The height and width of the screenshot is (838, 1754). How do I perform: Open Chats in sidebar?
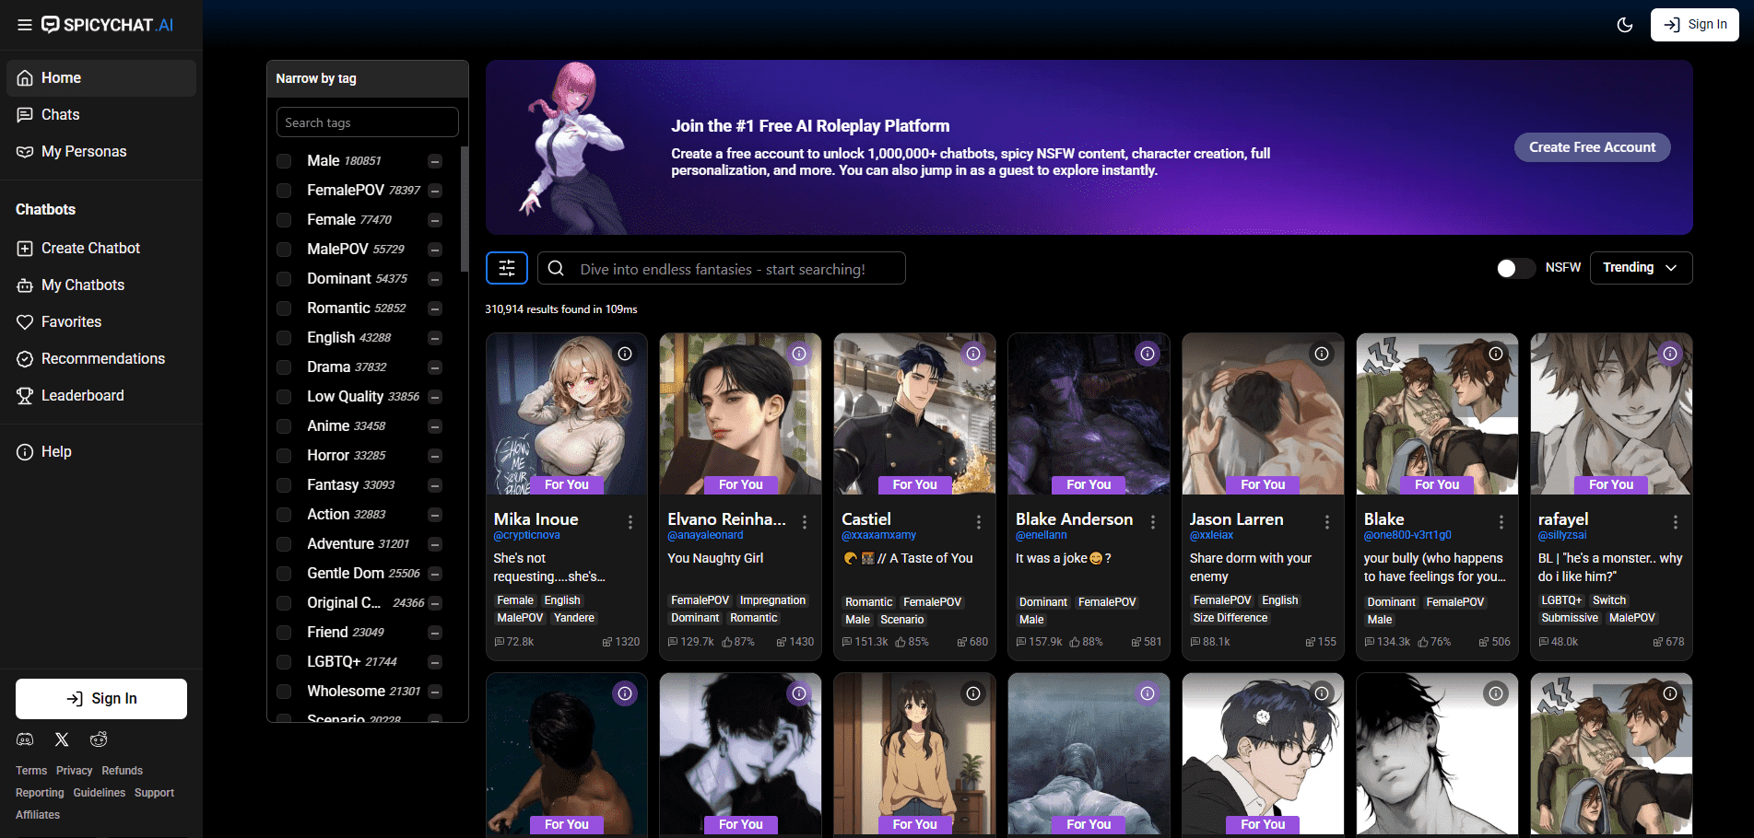coord(101,115)
